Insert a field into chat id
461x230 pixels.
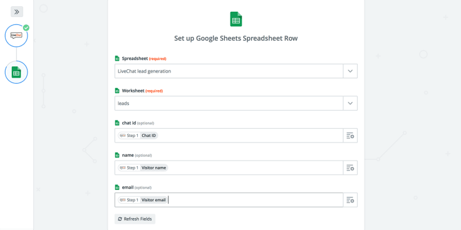point(350,136)
